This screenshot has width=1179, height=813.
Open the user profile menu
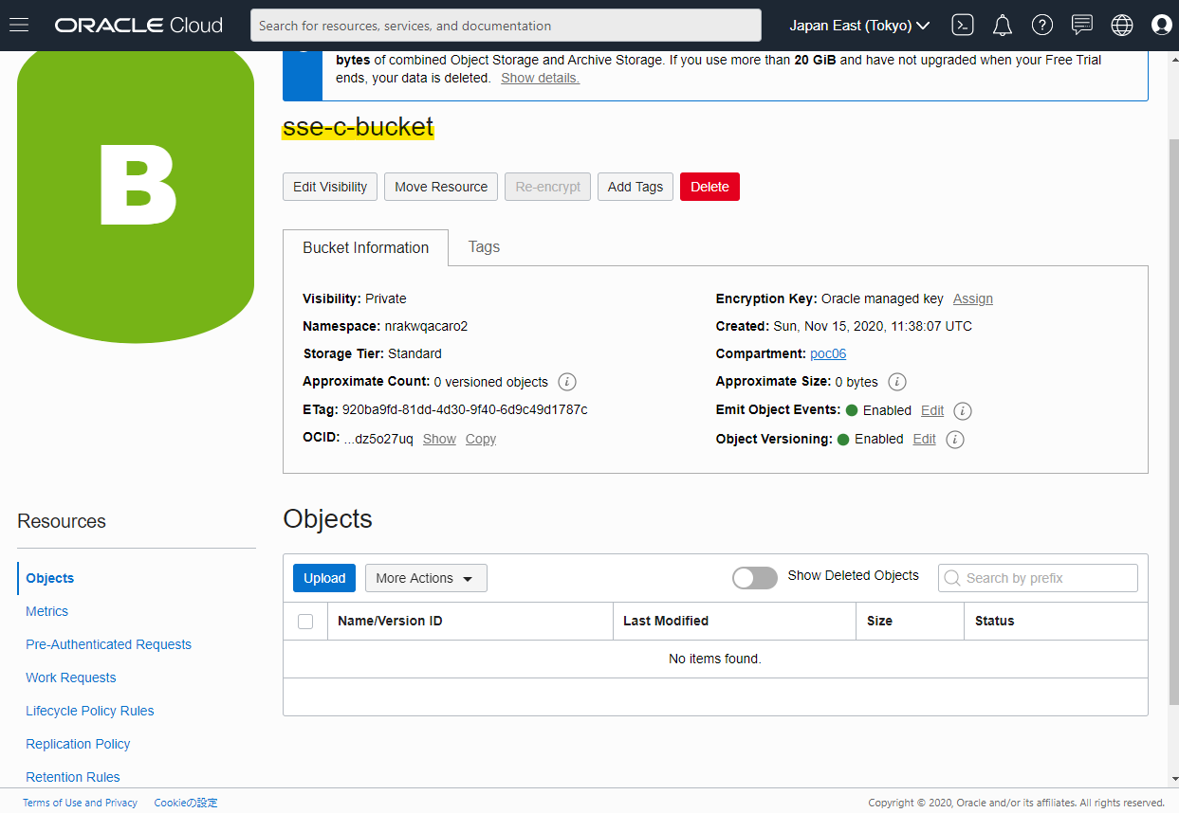pos(1162,26)
